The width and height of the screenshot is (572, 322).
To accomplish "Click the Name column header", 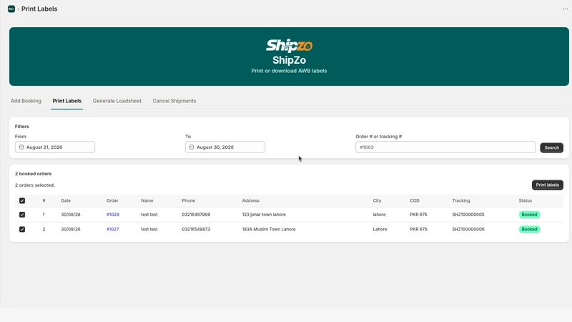I will [147, 201].
